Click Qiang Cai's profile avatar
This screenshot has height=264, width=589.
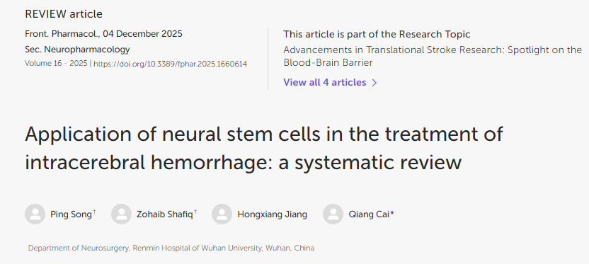333,214
